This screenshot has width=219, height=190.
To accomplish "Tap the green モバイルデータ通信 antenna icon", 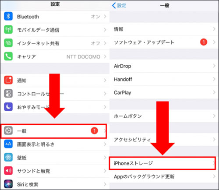I will [x=8, y=29].
